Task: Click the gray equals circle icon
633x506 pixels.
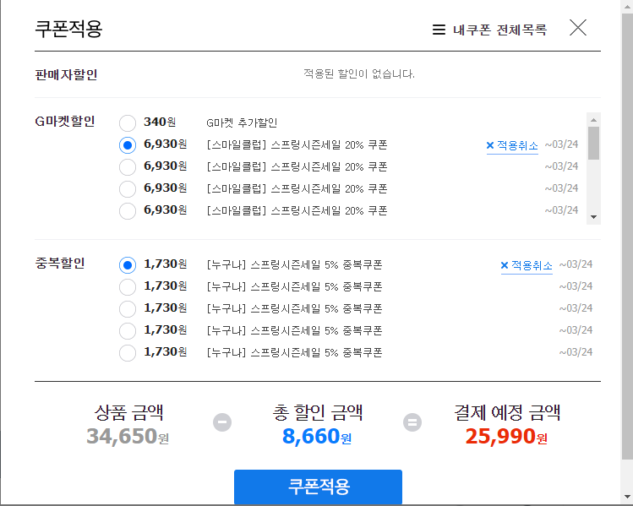Action: pyautogui.click(x=412, y=422)
